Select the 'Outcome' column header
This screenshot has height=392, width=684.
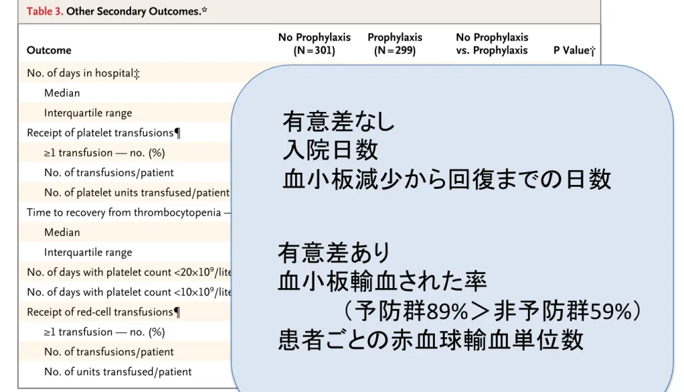pyautogui.click(x=49, y=50)
